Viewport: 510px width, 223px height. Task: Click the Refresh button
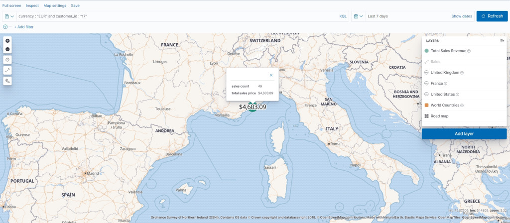click(492, 16)
